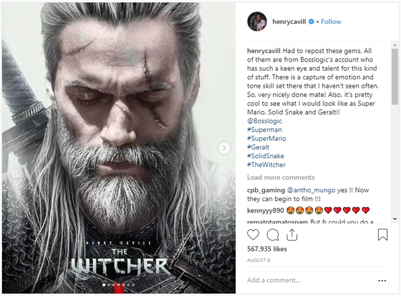
Task: Save post with the bookmark icon
Action: (383, 234)
